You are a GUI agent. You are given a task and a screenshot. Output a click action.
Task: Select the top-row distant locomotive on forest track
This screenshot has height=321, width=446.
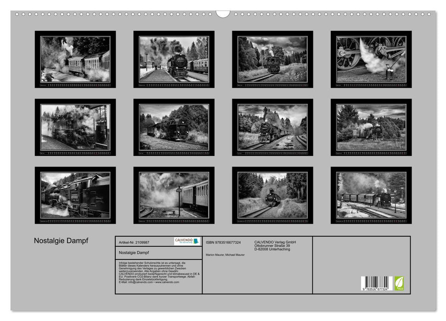(x=272, y=59)
